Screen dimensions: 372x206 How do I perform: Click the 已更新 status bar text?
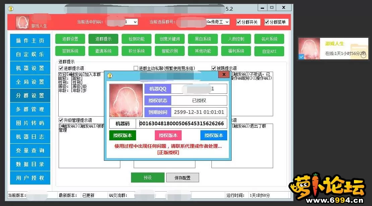88,195
